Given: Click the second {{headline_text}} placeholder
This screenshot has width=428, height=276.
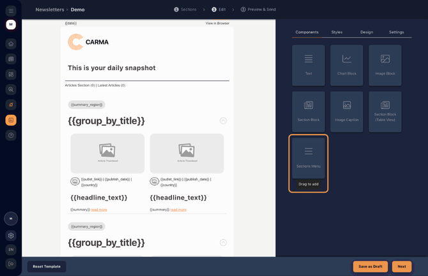Looking at the screenshot, I should [x=178, y=198].
